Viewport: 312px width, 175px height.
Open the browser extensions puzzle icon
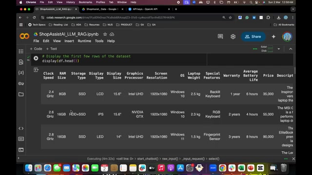(268, 17)
